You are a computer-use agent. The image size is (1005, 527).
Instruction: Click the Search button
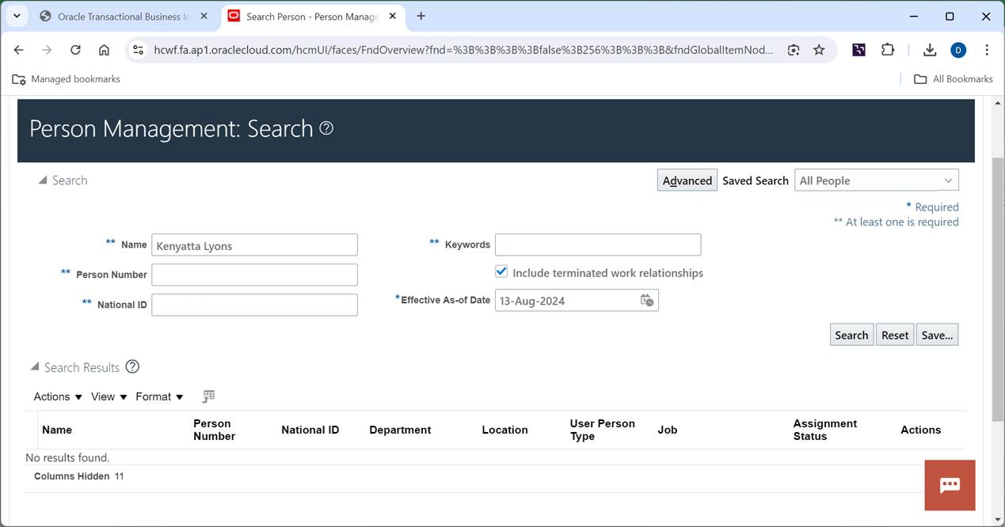pyautogui.click(x=851, y=334)
